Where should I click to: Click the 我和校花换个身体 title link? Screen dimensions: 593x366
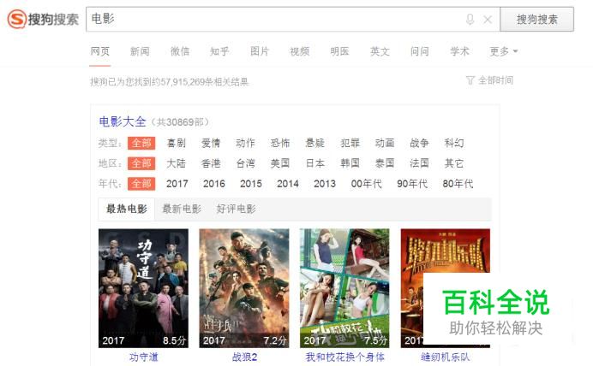click(x=344, y=357)
